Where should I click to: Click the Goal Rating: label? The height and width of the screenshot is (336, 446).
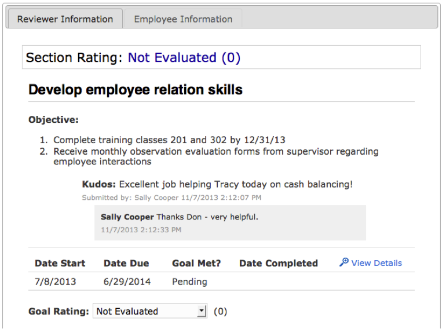point(59,311)
